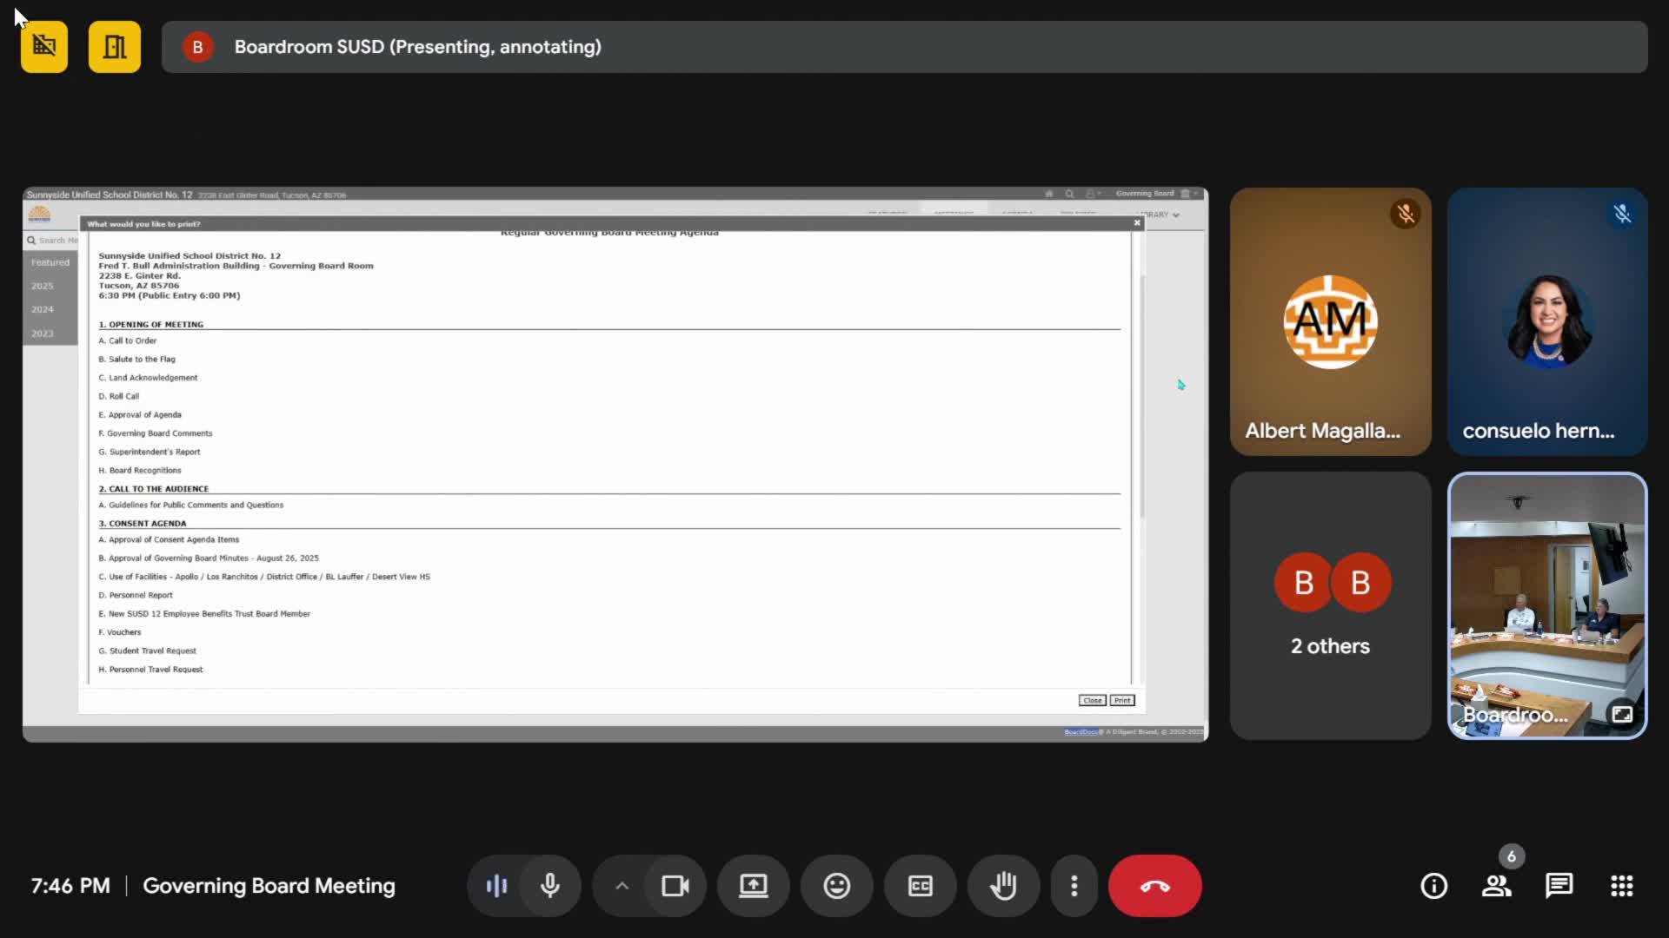Click the Albert Magalla participant tile

[1330, 321]
